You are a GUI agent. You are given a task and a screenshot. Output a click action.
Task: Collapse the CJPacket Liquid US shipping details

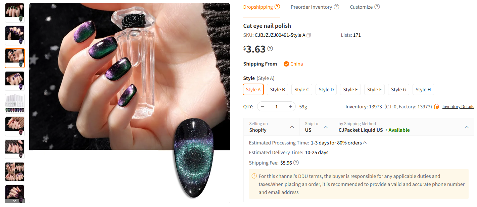click(467, 127)
